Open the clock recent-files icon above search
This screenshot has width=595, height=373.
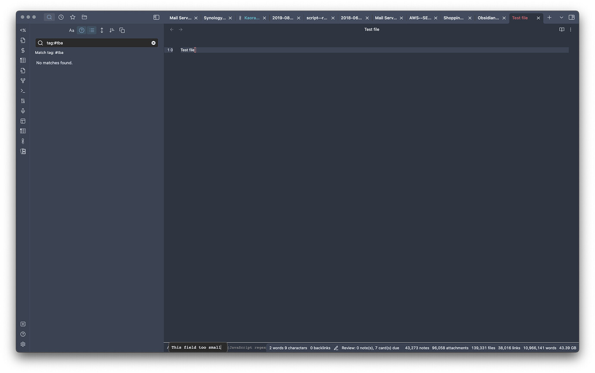pyautogui.click(x=61, y=17)
